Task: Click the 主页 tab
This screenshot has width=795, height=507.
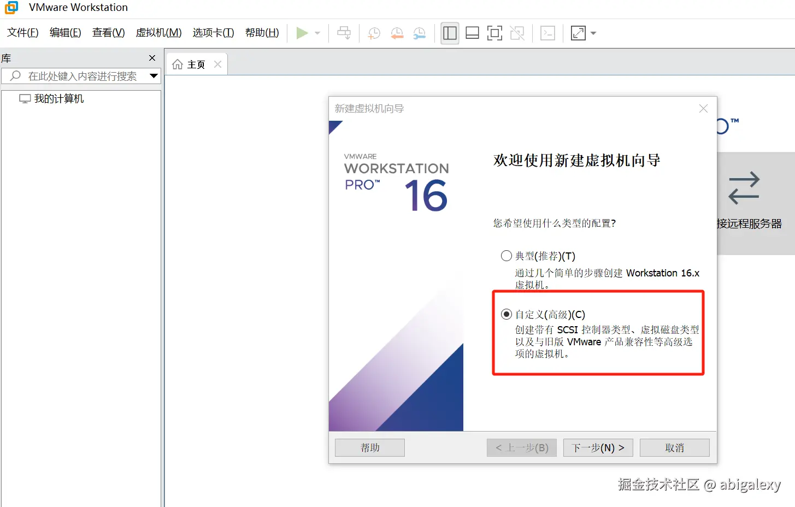Action: [x=195, y=63]
